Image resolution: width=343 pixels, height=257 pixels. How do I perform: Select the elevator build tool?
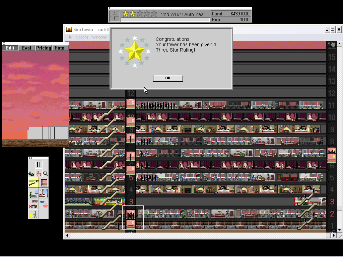pyautogui.click(x=44, y=182)
